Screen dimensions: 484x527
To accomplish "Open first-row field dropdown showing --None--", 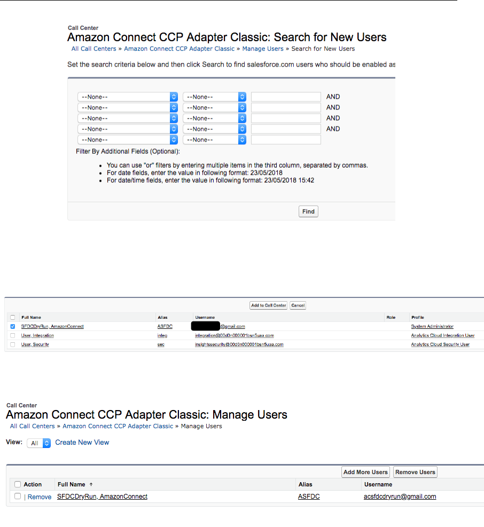I will pos(128,97).
